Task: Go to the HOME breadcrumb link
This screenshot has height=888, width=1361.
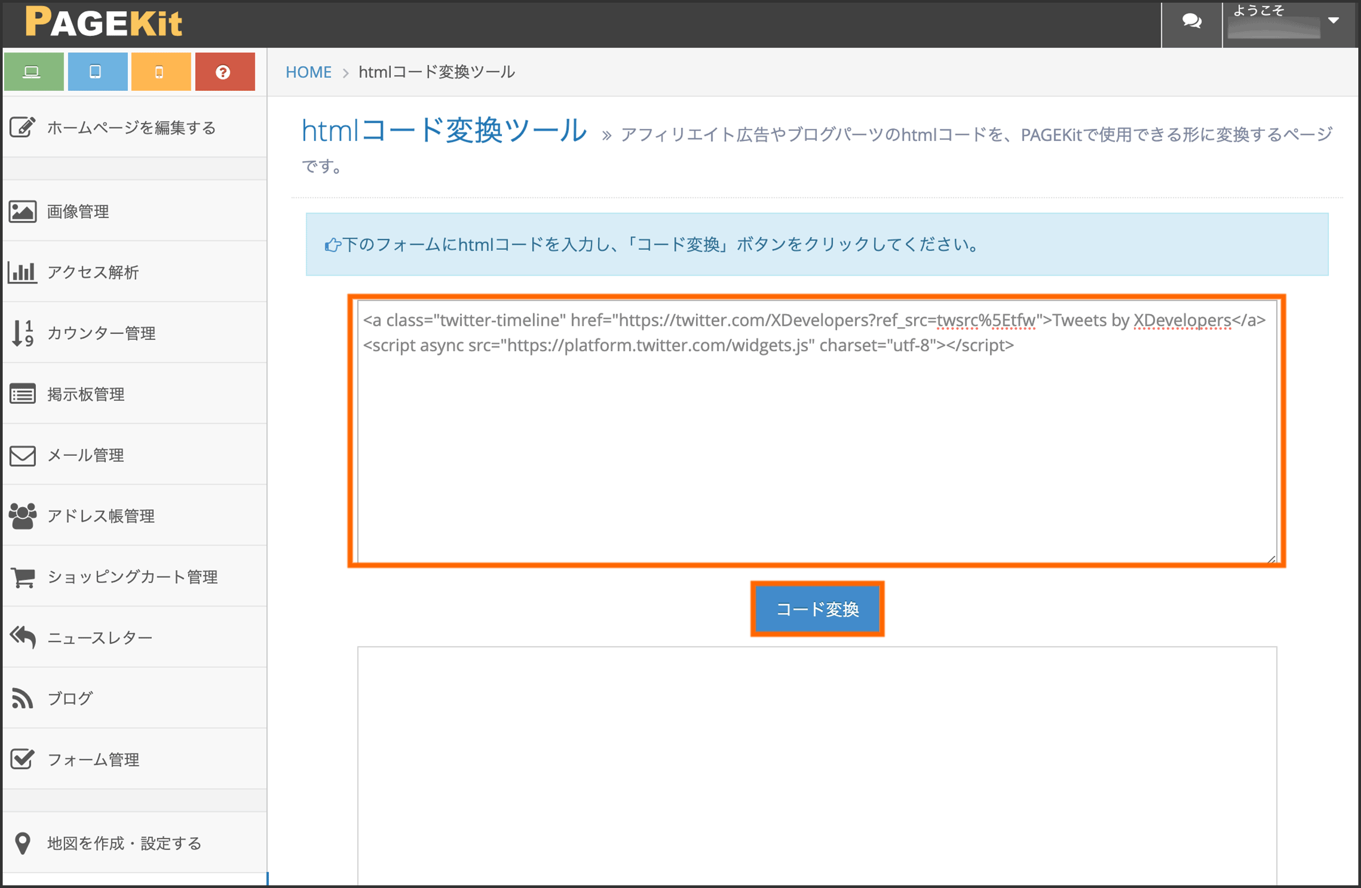Action: 308,72
